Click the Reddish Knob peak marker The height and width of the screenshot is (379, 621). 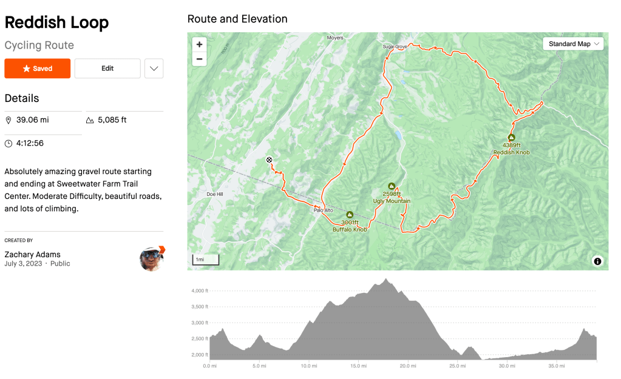[x=511, y=138]
